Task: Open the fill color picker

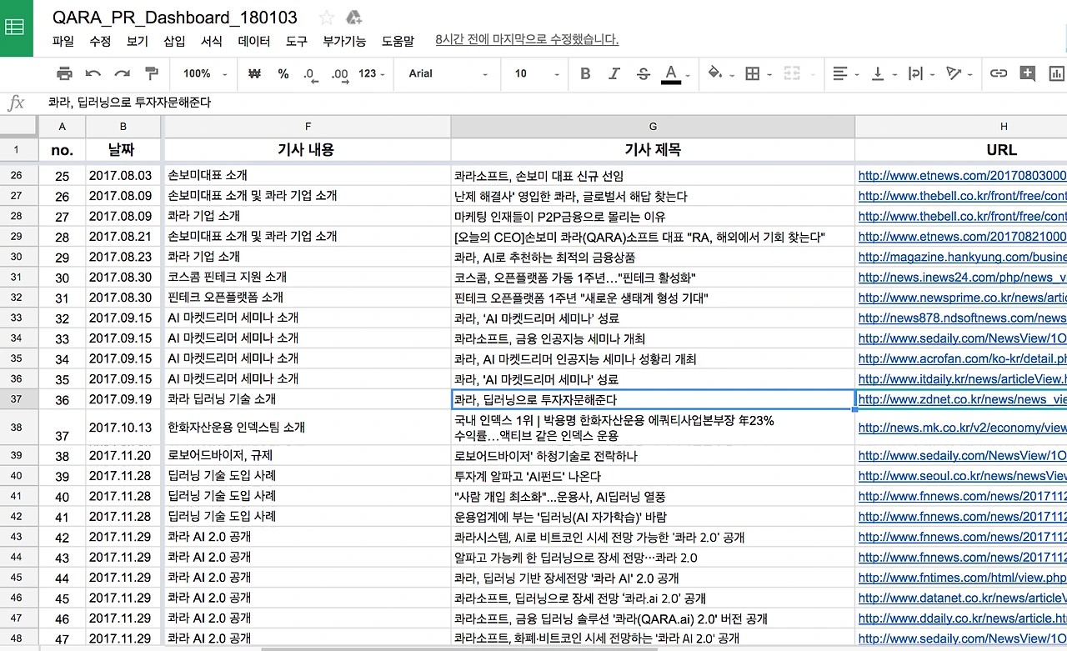Action: point(719,73)
